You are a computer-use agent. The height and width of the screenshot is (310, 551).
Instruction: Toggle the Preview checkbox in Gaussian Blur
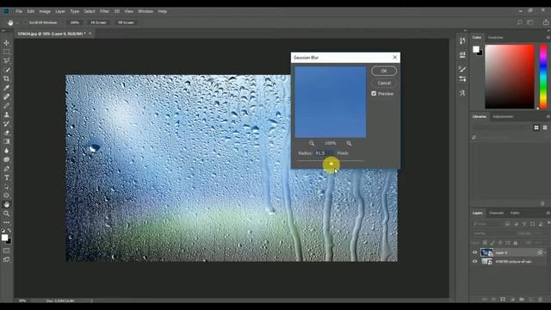374,94
